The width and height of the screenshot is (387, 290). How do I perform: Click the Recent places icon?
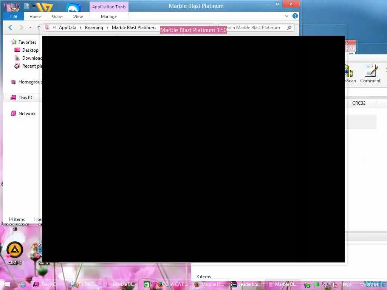click(x=17, y=66)
